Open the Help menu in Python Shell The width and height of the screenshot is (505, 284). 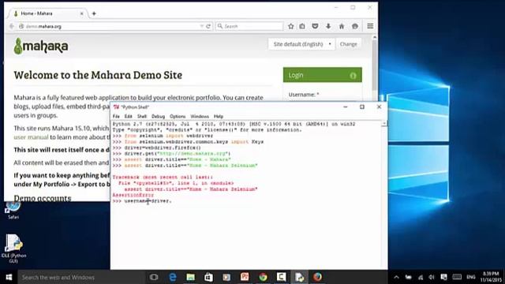[x=219, y=116]
